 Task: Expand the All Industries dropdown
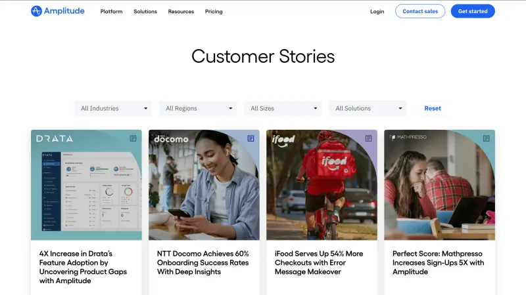point(113,108)
